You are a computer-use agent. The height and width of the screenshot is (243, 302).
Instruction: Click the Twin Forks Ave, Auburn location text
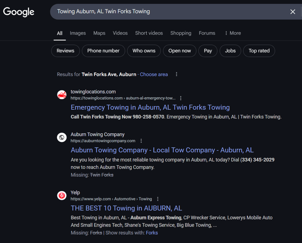109,74
